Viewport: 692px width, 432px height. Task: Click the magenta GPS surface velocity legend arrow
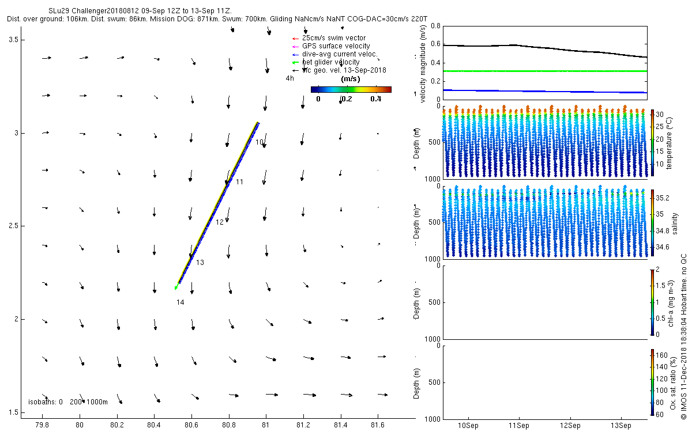(x=295, y=46)
